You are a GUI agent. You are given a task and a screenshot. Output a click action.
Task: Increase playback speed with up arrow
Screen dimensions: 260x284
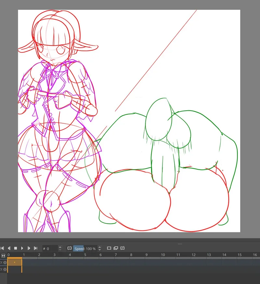(100, 247)
